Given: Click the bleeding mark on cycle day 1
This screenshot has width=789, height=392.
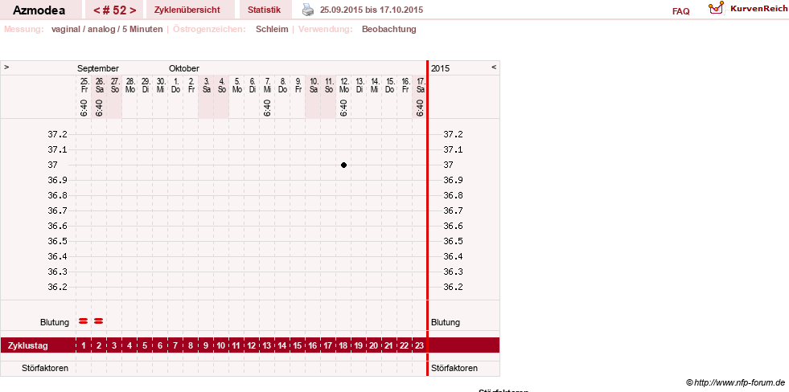Looking at the screenshot, I should [83, 321].
